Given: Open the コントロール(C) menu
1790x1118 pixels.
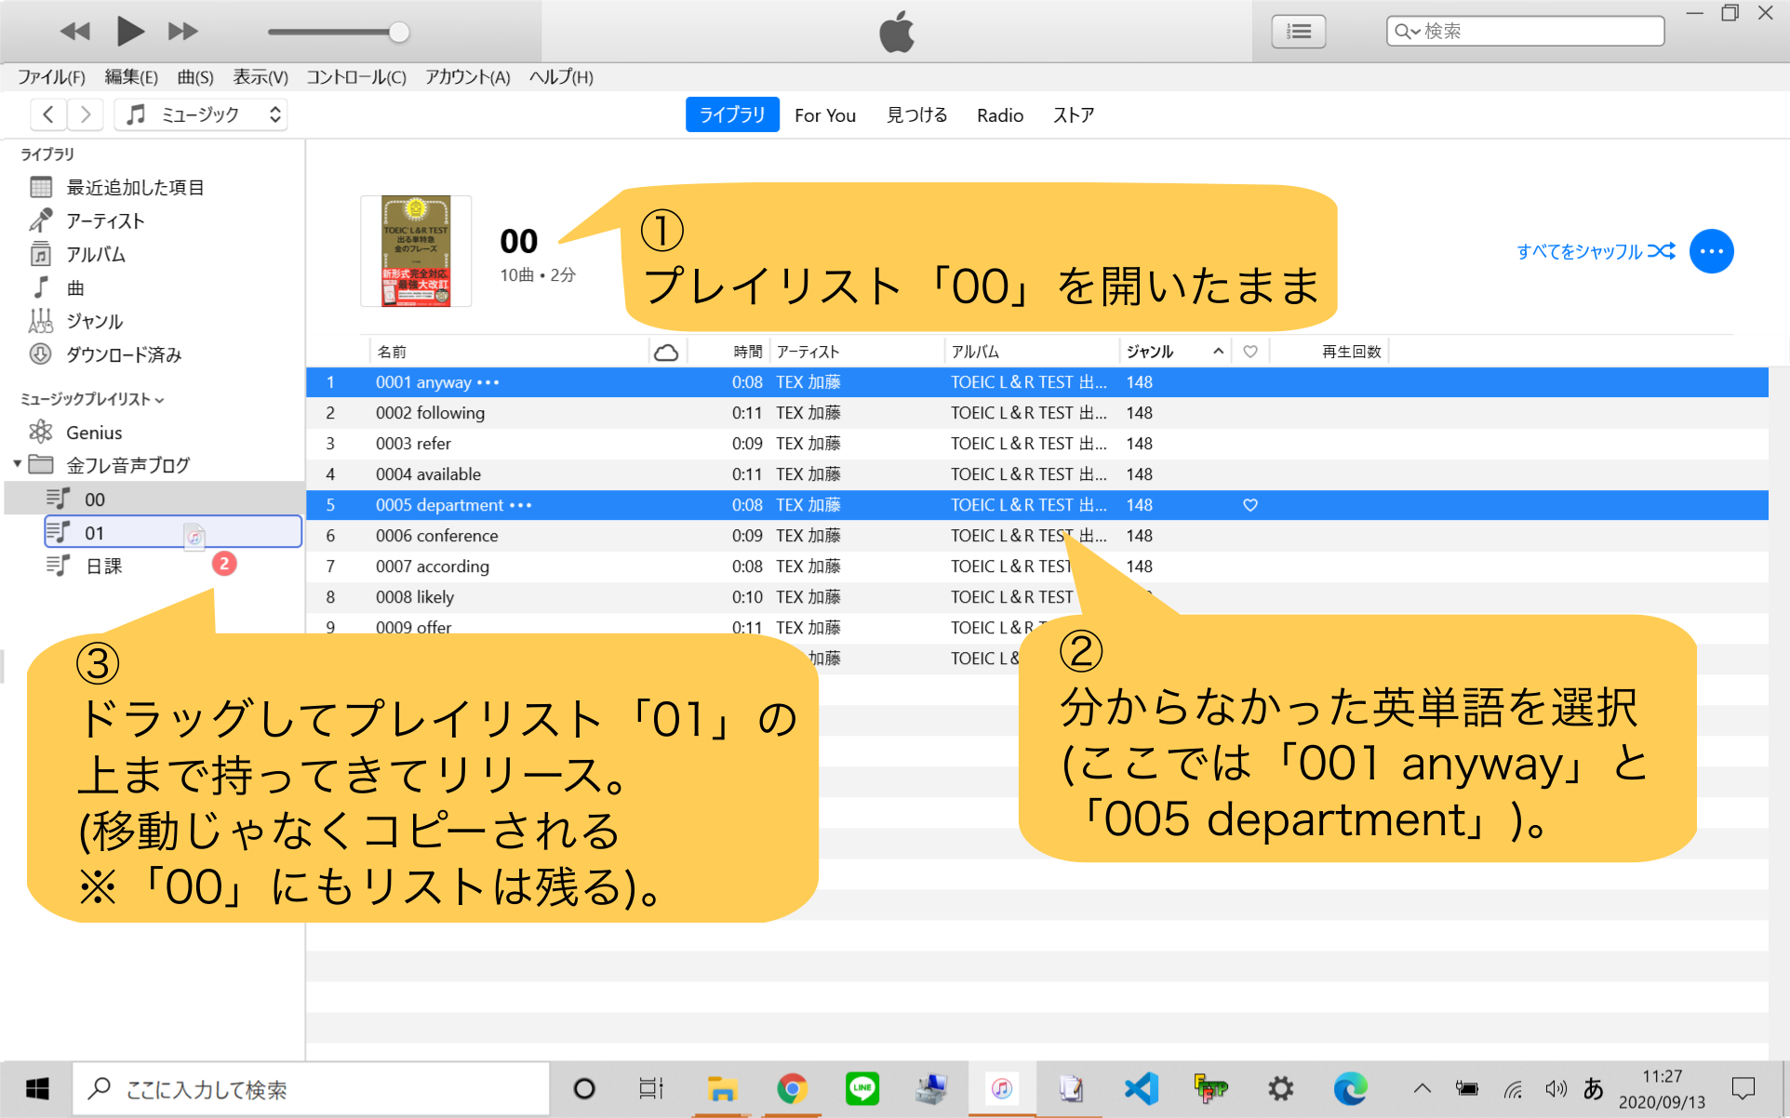Looking at the screenshot, I should pos(356,77).
